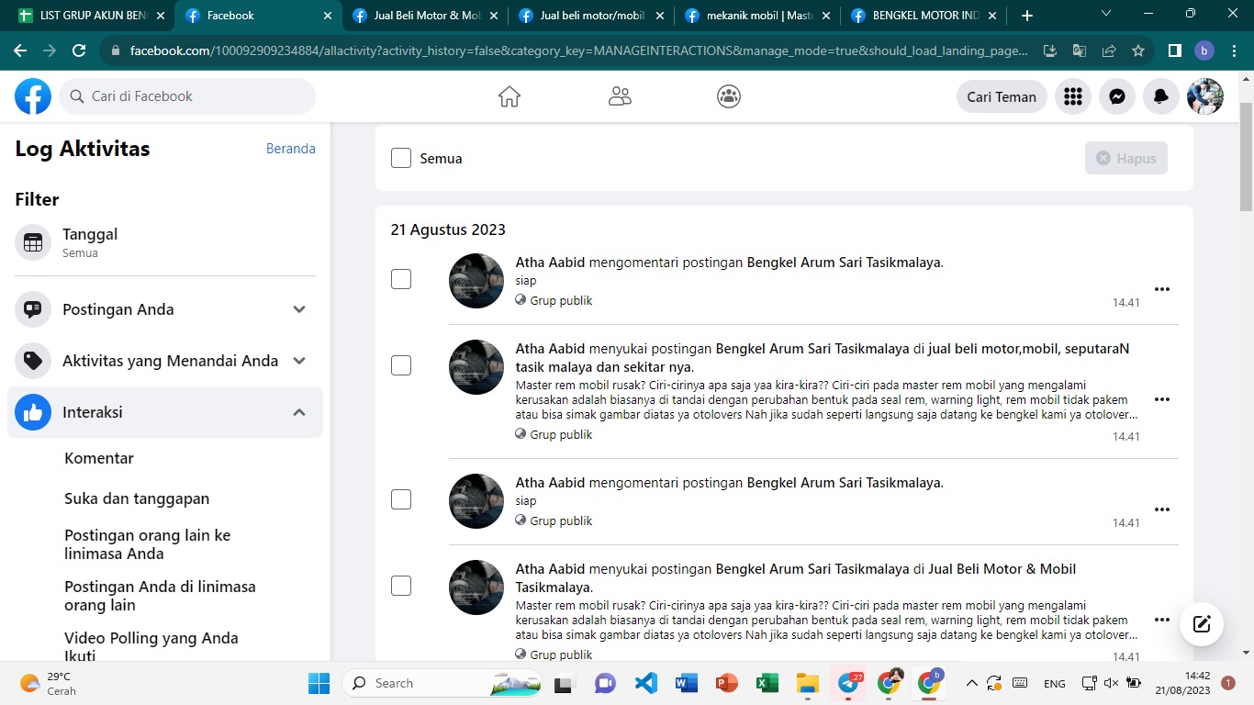Open the Facebook menu grid icon
Image resolution: width=1254 pixels, height=705 pixels.
1073,96
